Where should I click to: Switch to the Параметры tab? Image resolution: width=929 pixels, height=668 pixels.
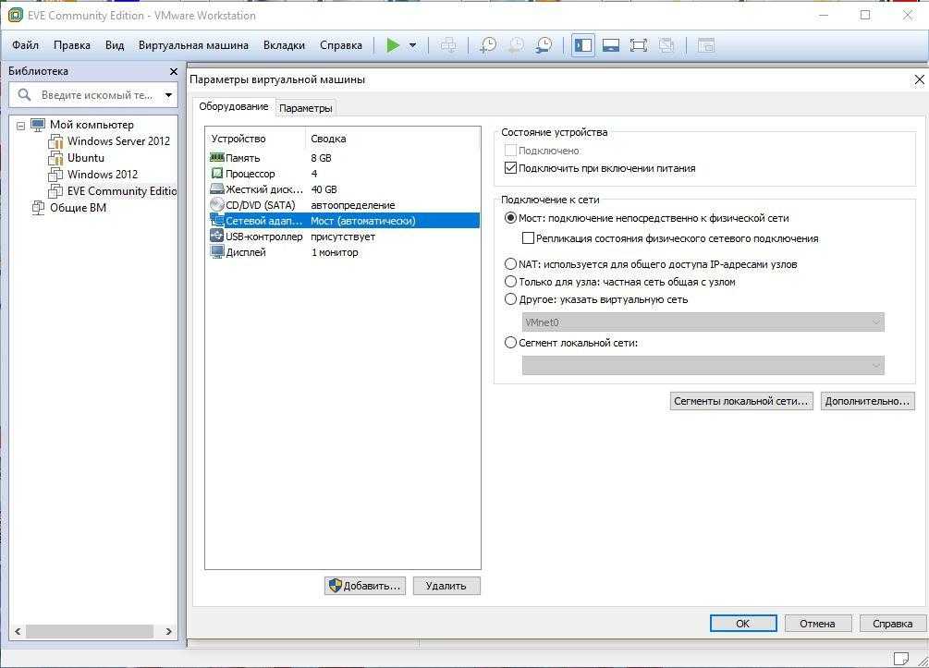tap(305, 108)
